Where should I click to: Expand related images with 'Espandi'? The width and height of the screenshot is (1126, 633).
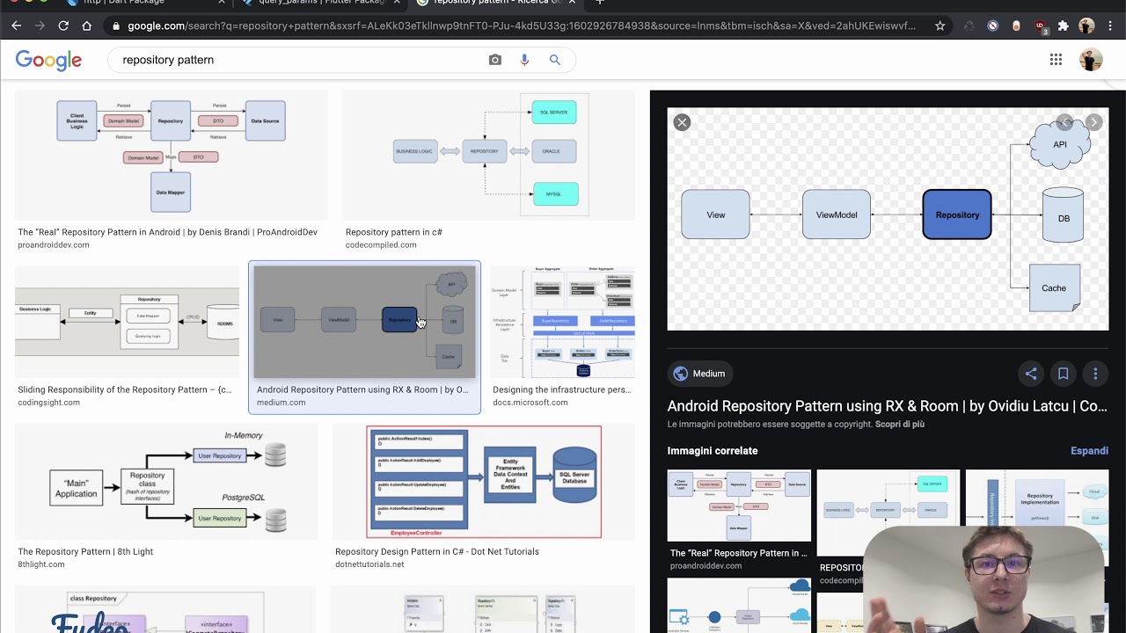1089,451
